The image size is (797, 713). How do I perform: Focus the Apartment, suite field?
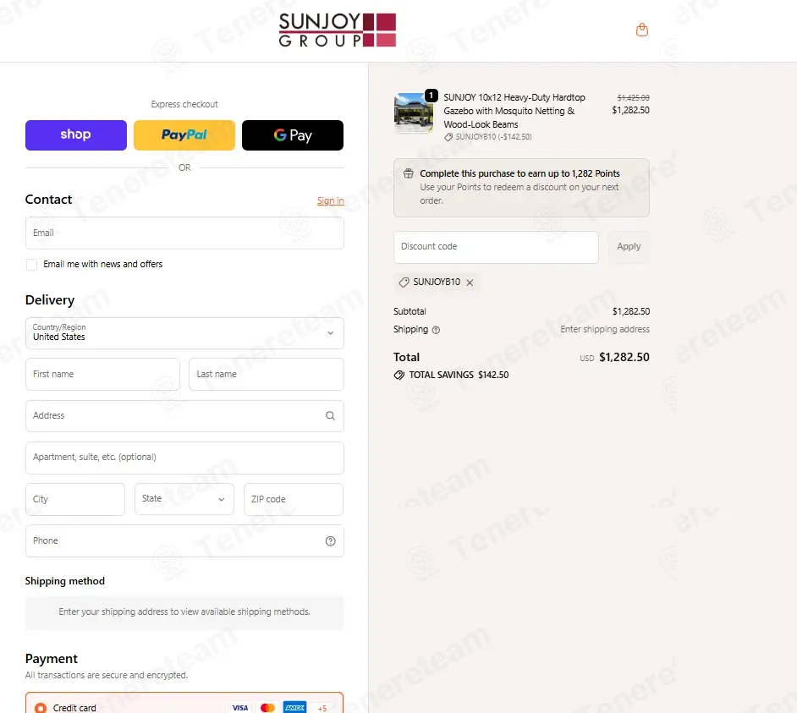click(x=184, y=458)
